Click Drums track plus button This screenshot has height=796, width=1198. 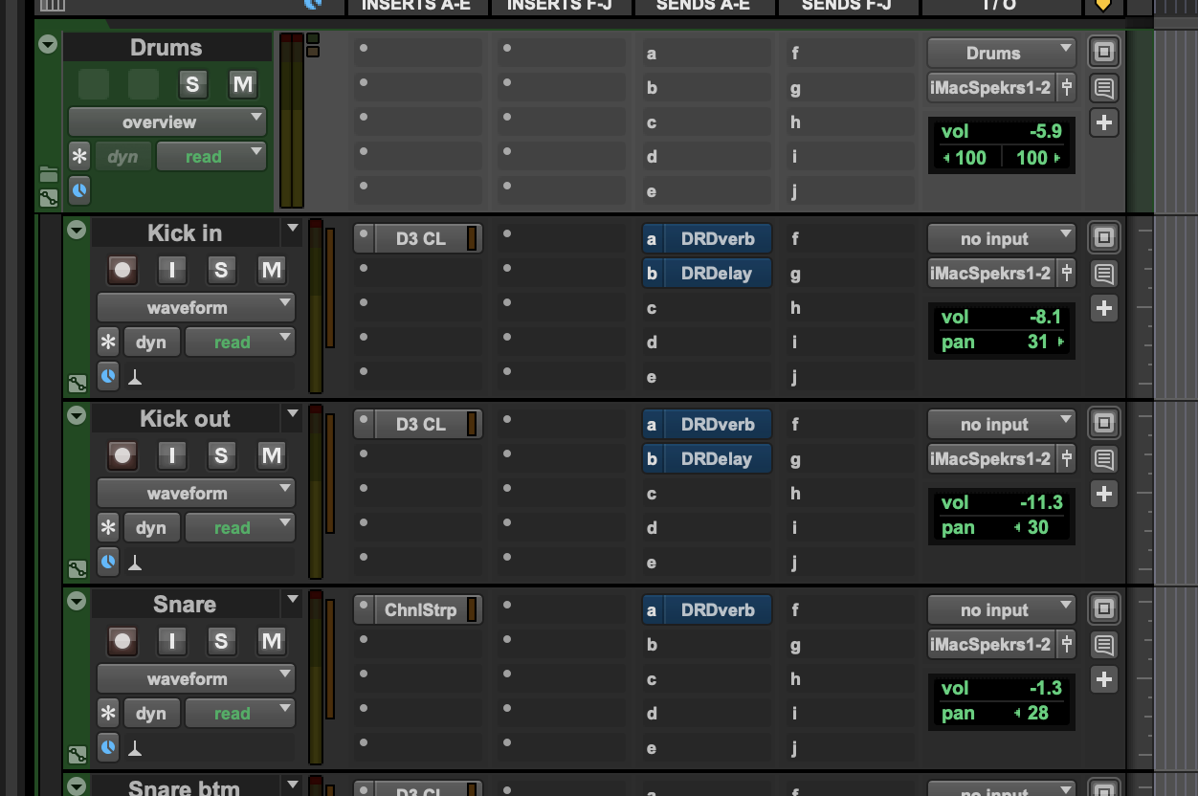[1104, 122]
